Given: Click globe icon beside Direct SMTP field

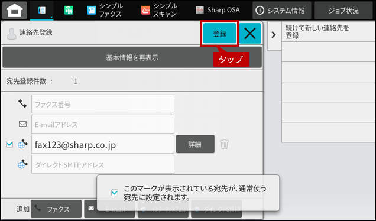Looking at the screenshot, I should 22,164.
